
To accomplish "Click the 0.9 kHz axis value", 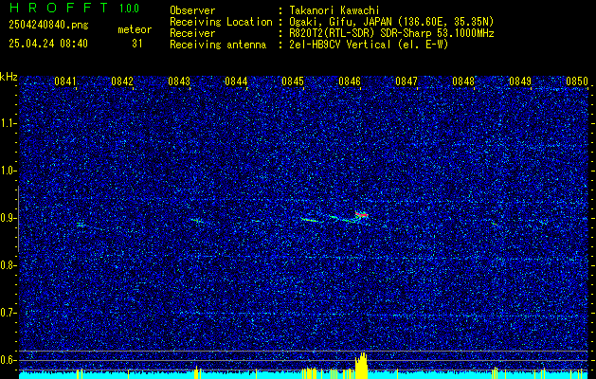I will (9, 218).
